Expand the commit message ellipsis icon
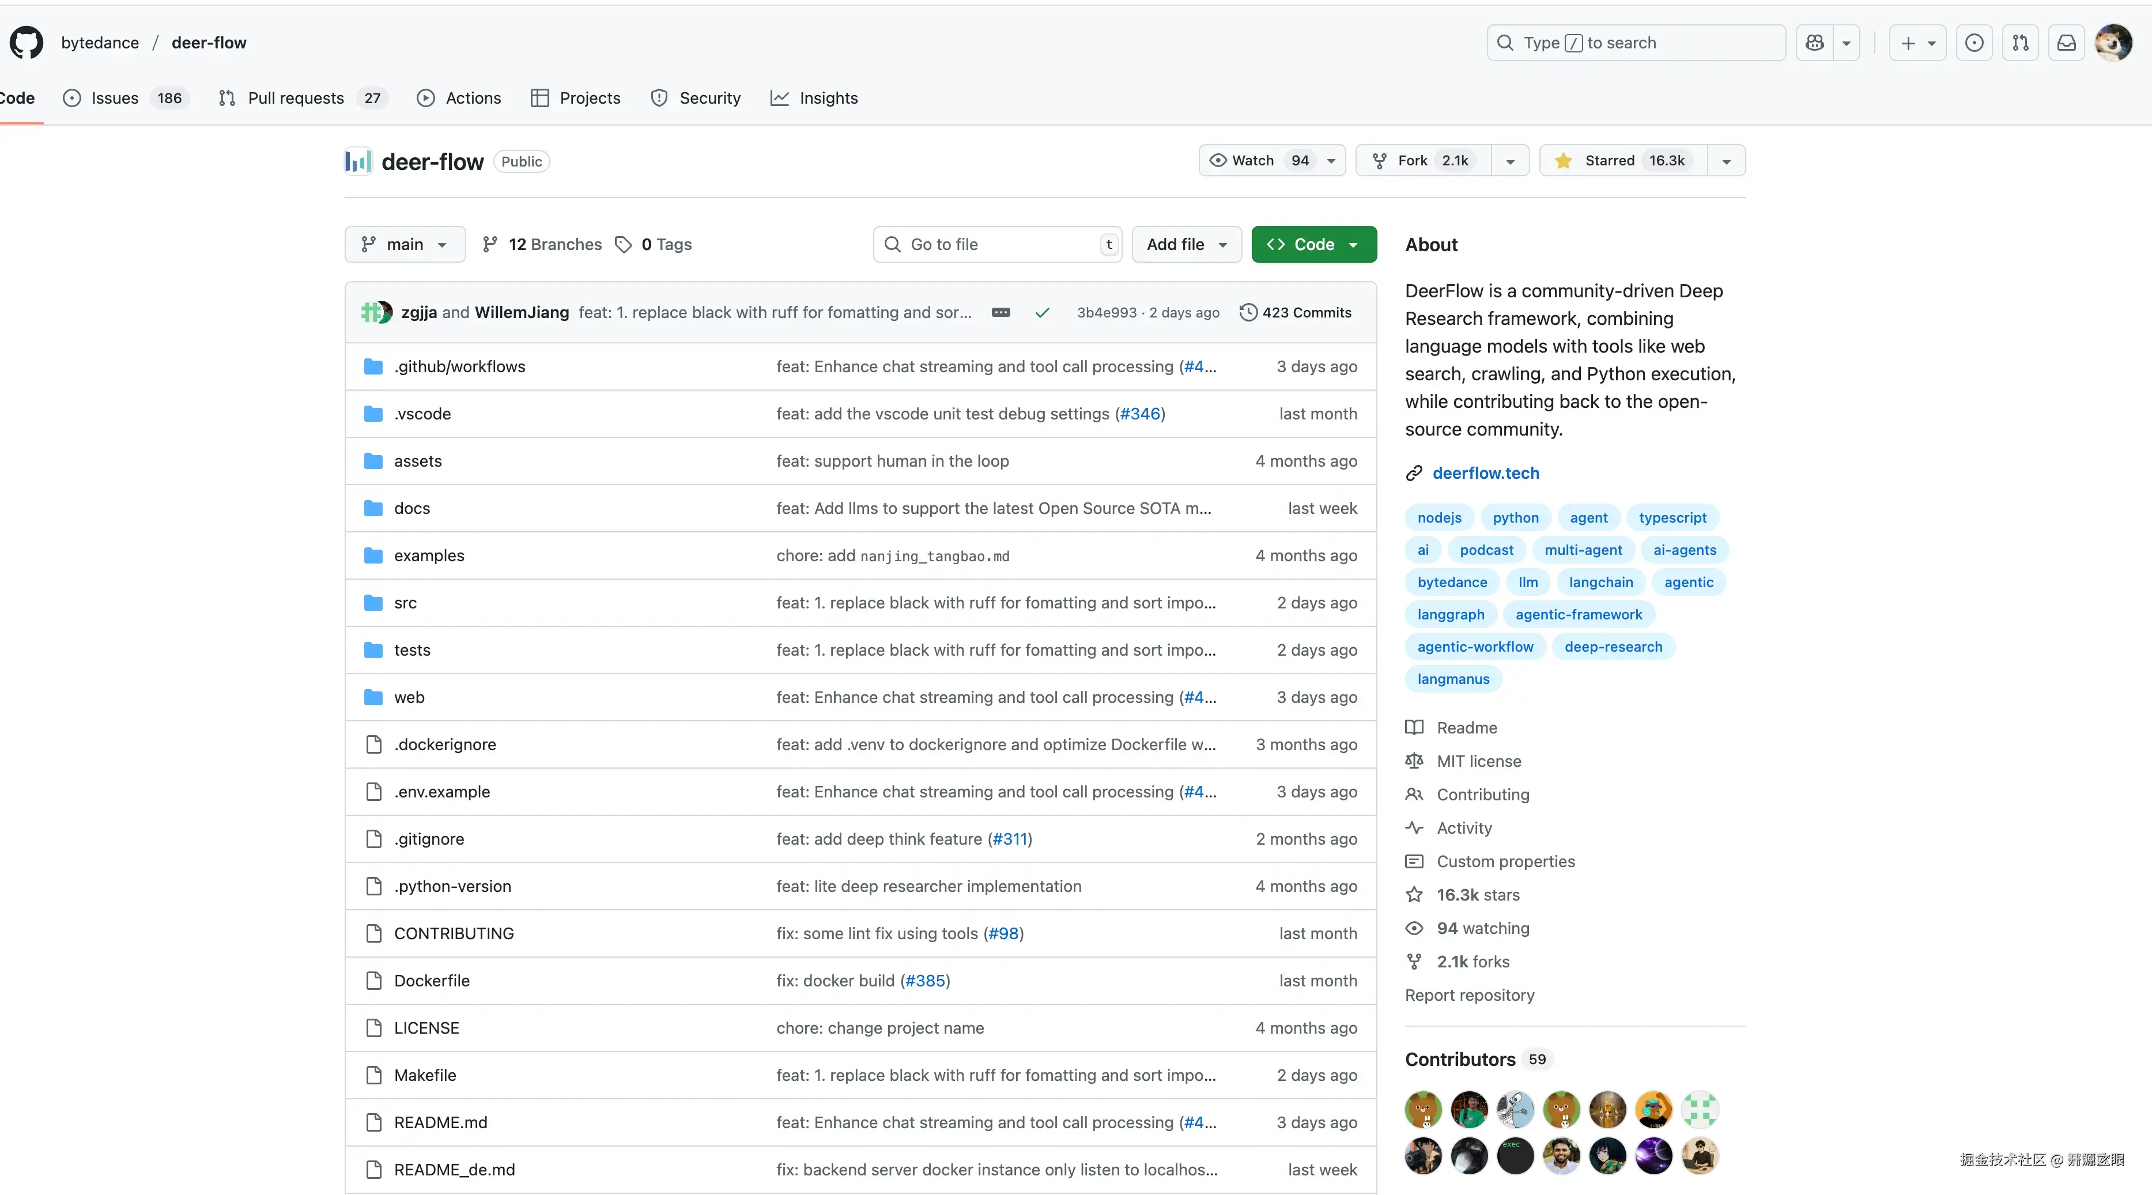Viewport: 2152px width, 1195px height. 1001,312
